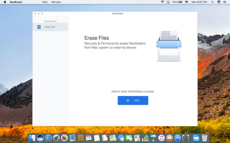Image resolution: width=230 pixels, height=143 pixels.
Task: Click the blue ADD button
Action: (x=133, y=100)
